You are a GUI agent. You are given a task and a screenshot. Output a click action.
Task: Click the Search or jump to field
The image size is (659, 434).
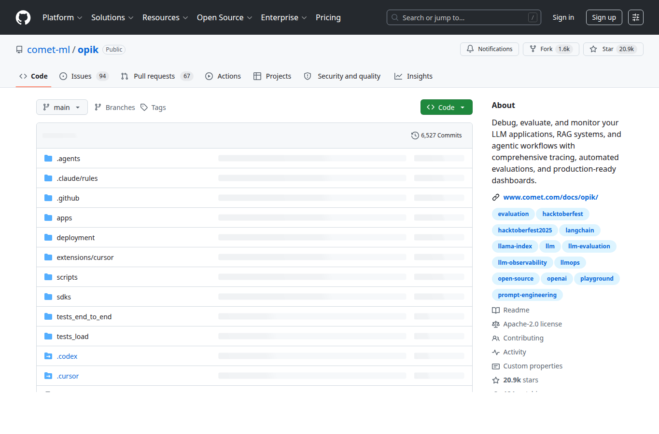[x=464, y=17]
